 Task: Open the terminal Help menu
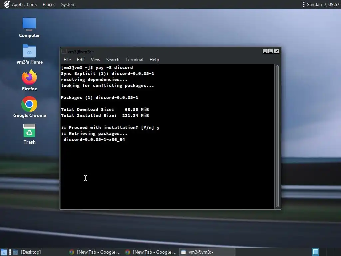154,60
